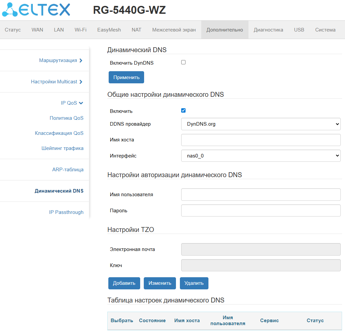
Task: Click the RG-5440G-WZ model title
Action: click(x=129, y=10)
